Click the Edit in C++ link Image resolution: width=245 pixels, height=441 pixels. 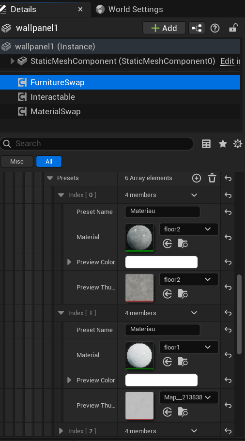[x=230, y=61]
